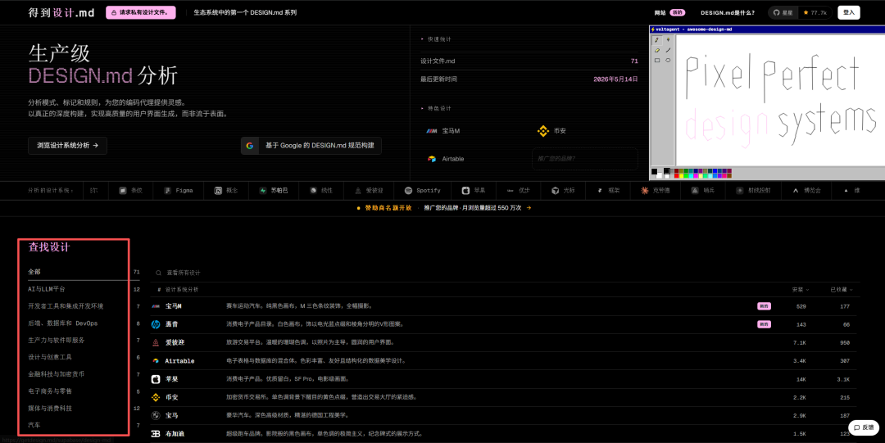Select the 媒体与消费科技 category
Image resolution: width=885 pixels, height=443 pixels.
pos(84,408)
